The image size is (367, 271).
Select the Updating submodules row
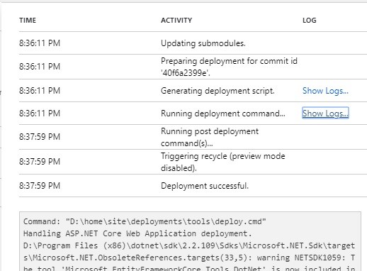point(193,43)
